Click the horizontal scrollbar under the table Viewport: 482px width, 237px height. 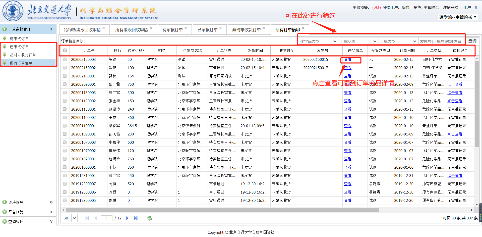pos(222,210)
